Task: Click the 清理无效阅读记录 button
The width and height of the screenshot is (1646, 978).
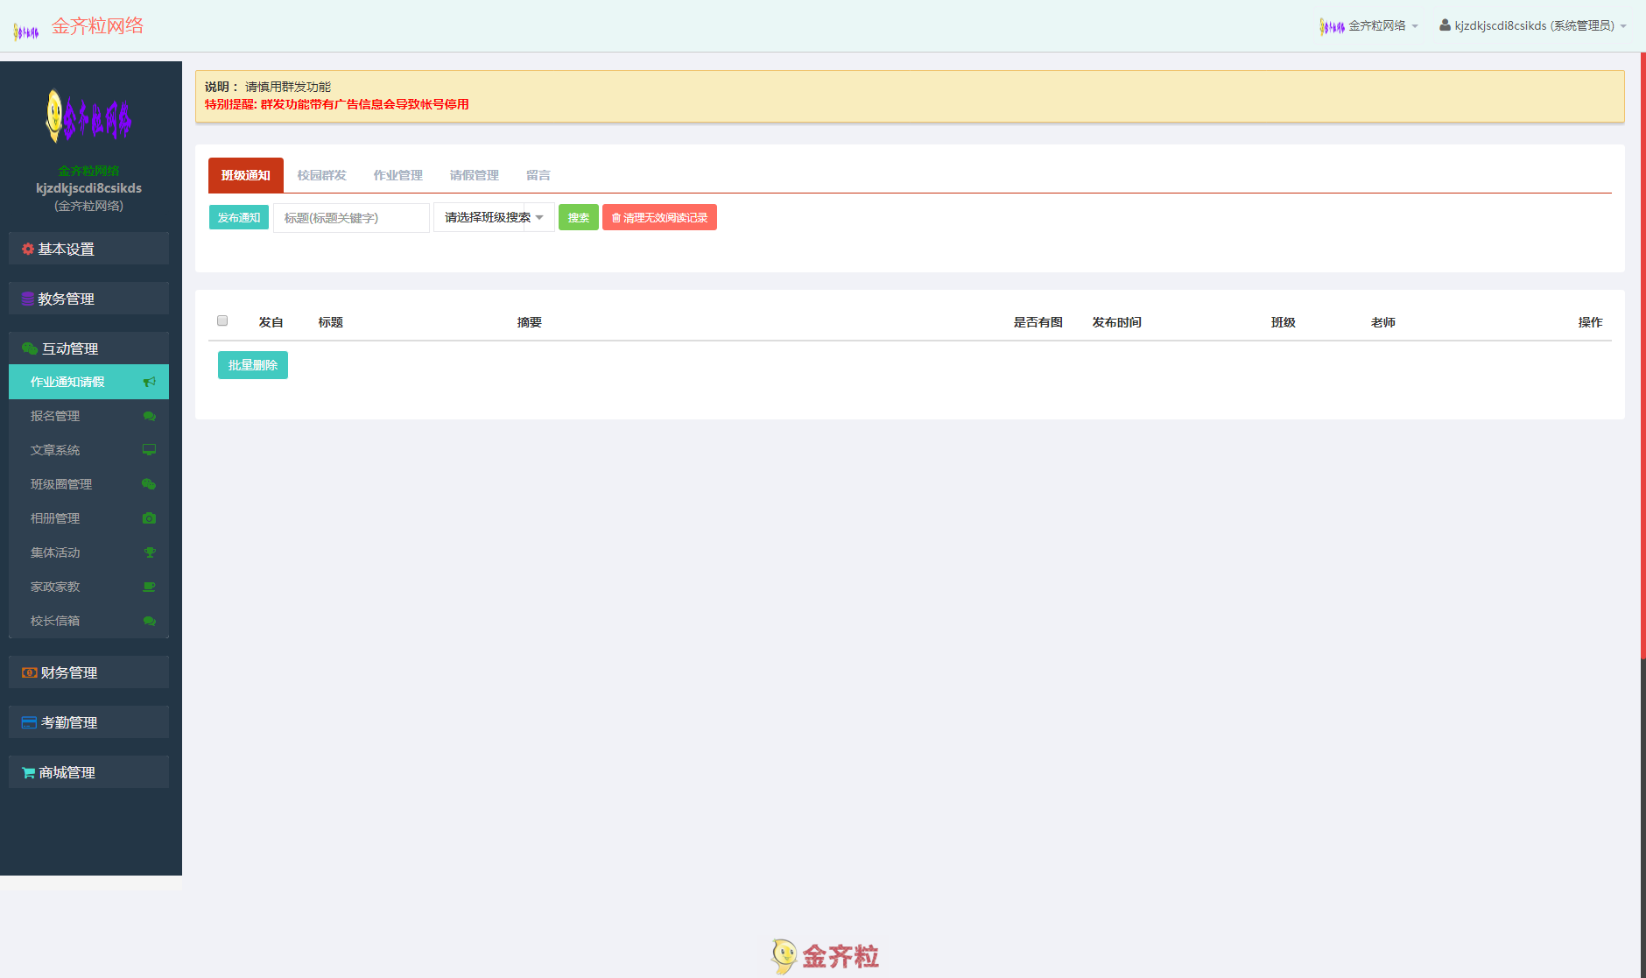Action: pyautogui.click(x=659, y=217)
